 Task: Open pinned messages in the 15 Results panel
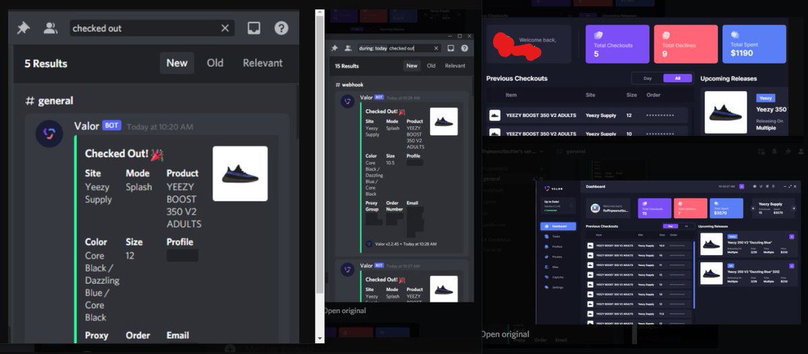click(335, 48)
